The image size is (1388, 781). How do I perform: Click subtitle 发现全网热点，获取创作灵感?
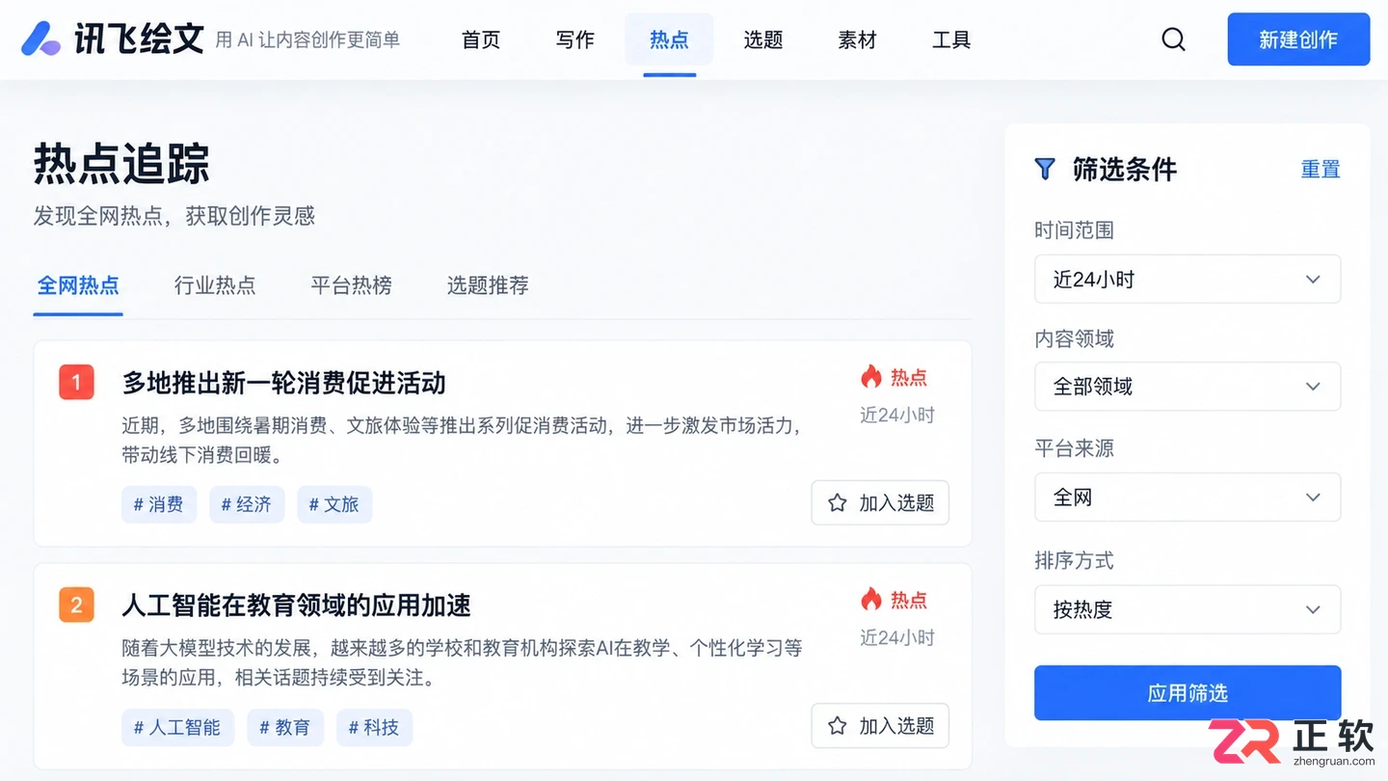[174, 216]
